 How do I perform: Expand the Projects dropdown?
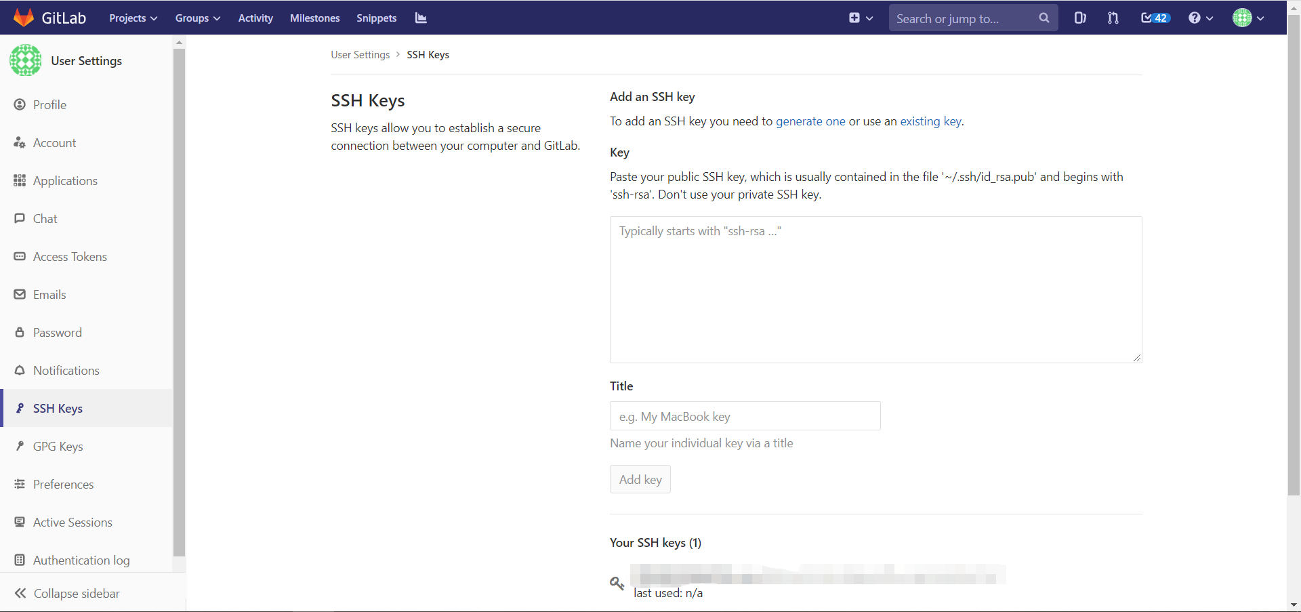coord(133,18)
